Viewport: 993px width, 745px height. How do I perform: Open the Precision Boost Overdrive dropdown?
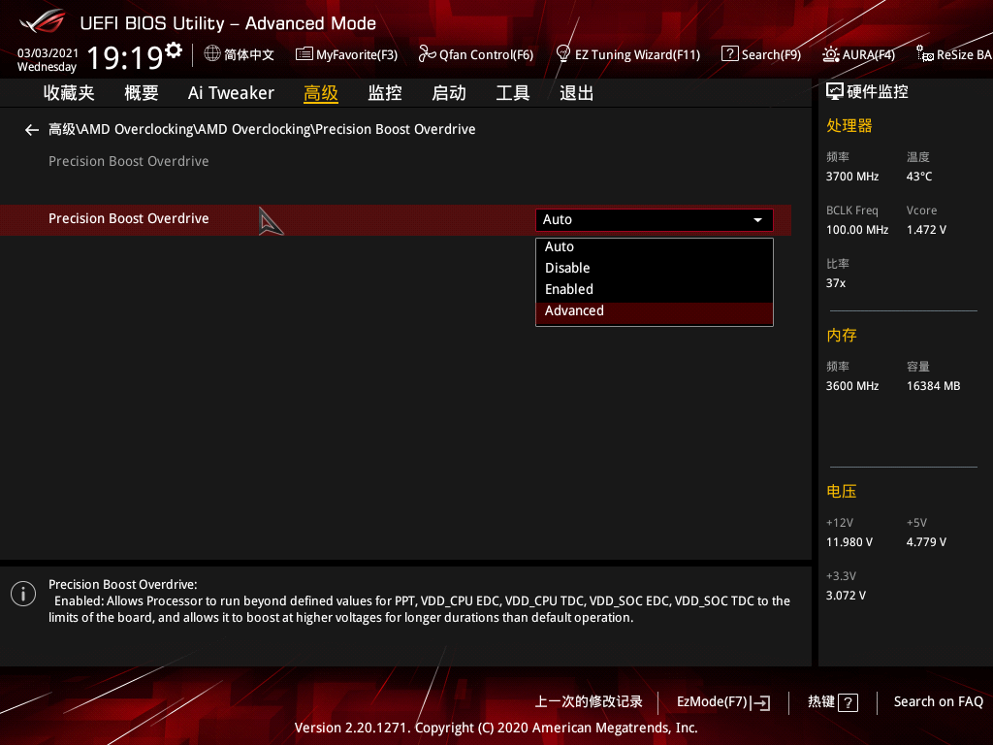[654, 219]
